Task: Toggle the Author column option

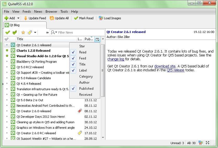Action: (85, 83)
